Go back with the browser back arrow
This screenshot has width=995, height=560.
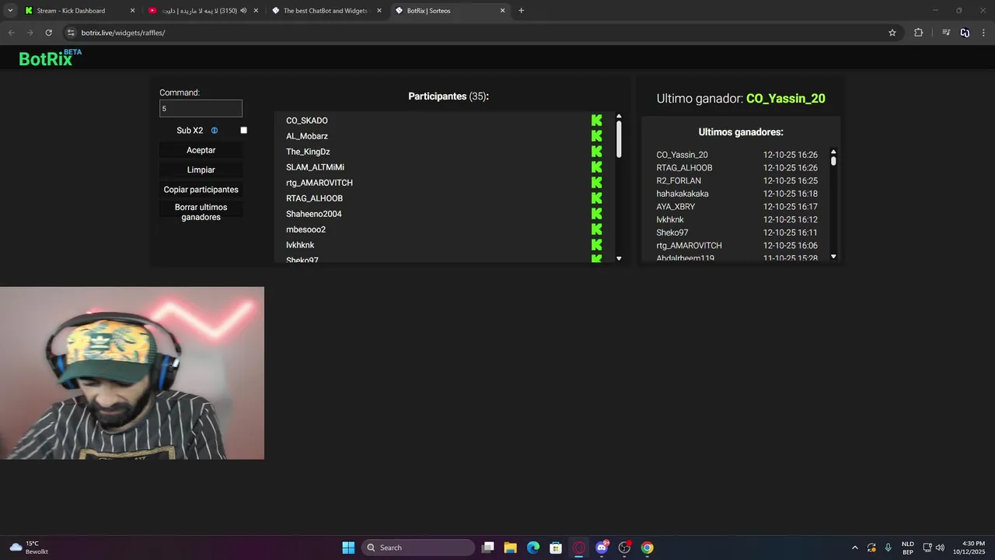(11, 33)
